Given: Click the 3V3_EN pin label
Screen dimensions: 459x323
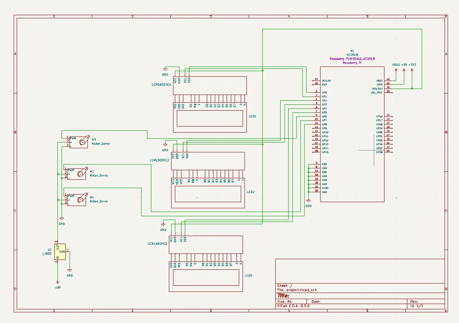Looking at the screenshot, I should (326, 81).
